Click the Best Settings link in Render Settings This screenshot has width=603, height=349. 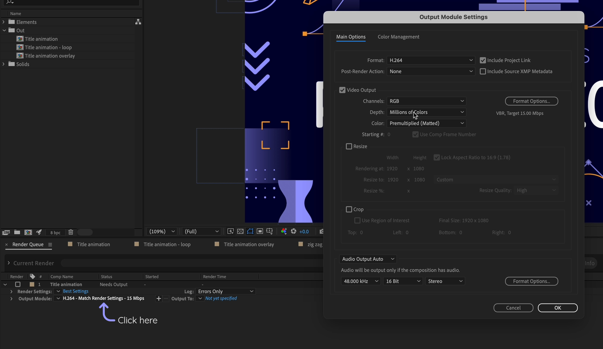75,291
